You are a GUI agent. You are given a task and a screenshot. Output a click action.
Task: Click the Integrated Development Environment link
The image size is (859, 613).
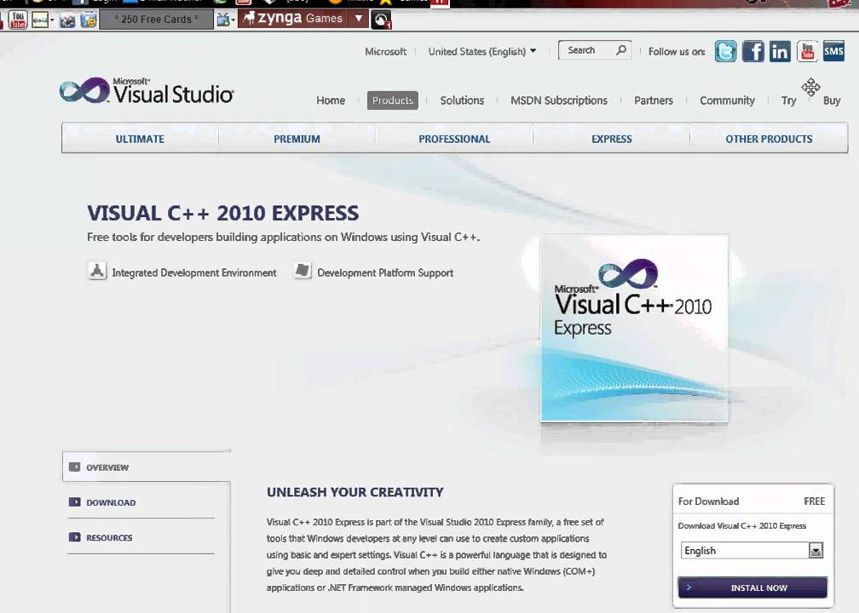pyautogui.click(x=194, y=272)
